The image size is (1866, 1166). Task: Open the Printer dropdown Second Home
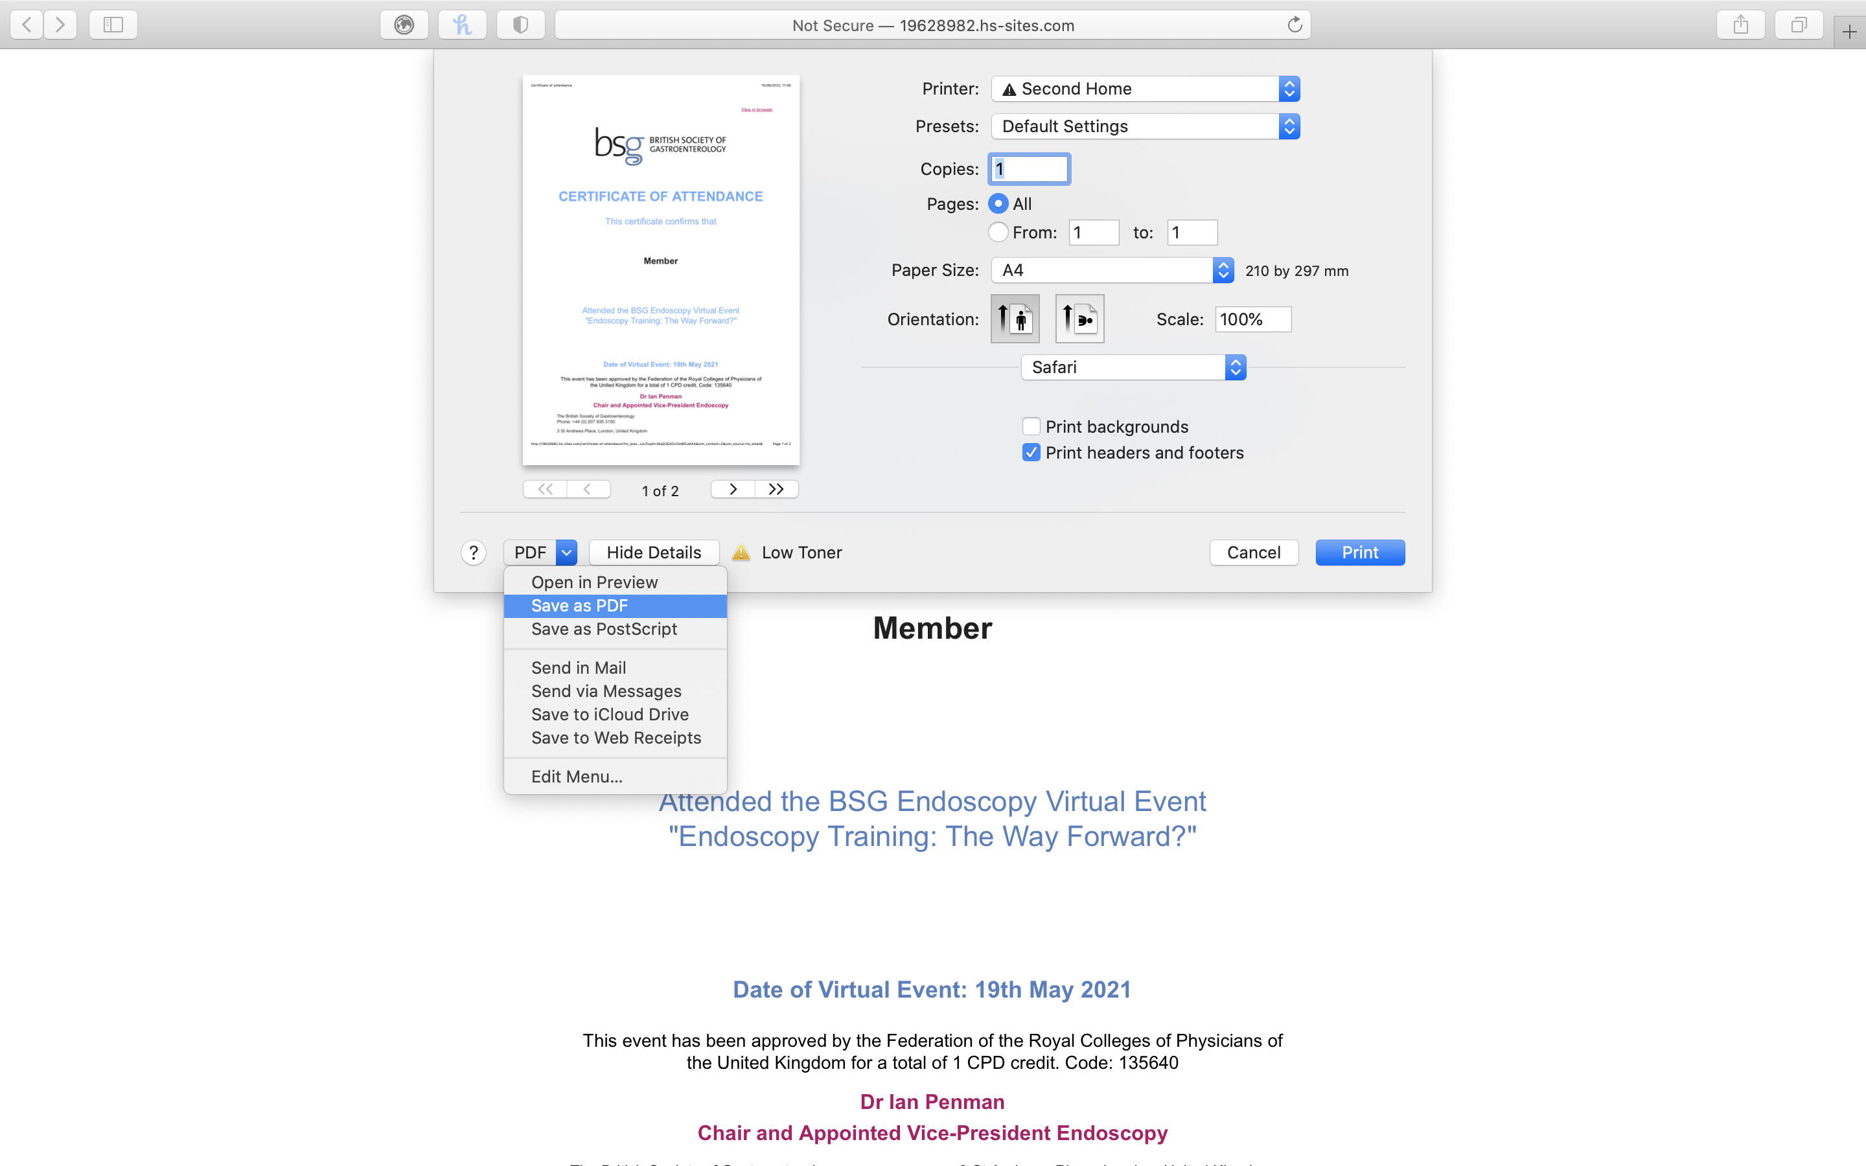[1145, 89]
